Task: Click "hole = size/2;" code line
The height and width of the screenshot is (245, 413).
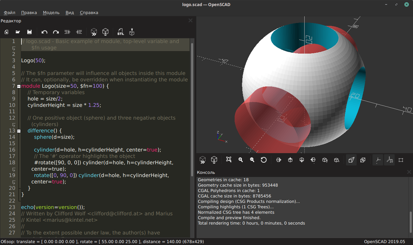Action: (x=45, y=99)
